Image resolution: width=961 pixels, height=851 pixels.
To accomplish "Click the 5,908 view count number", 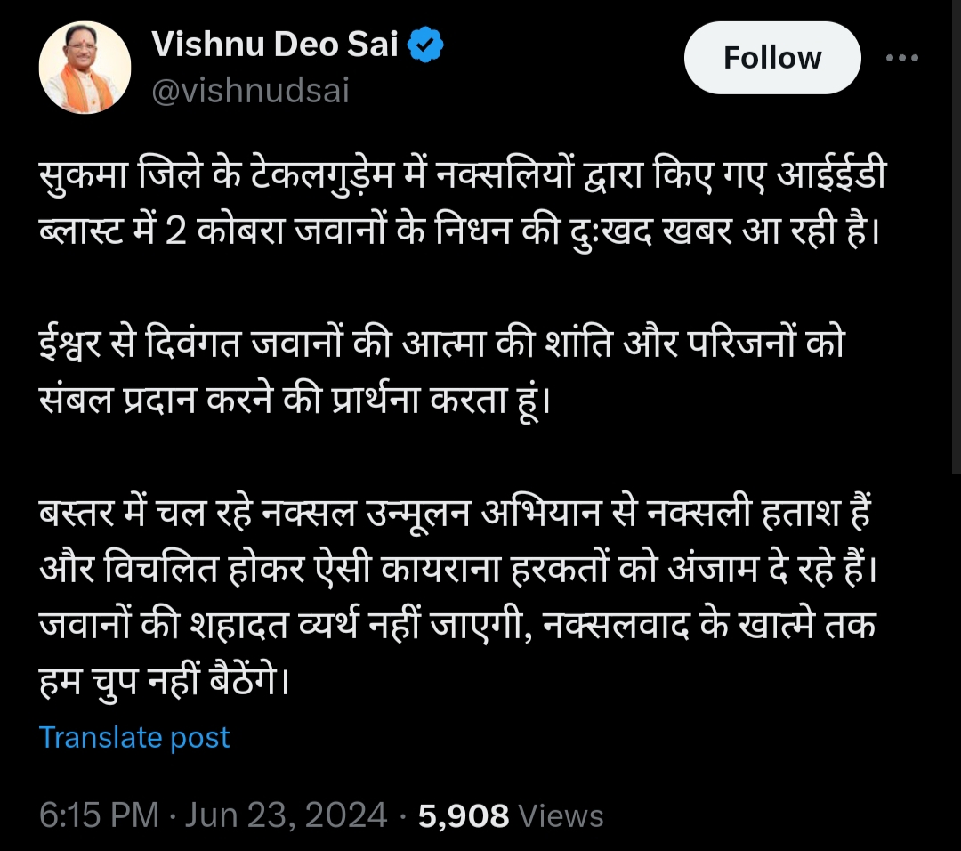I will 463,815.
